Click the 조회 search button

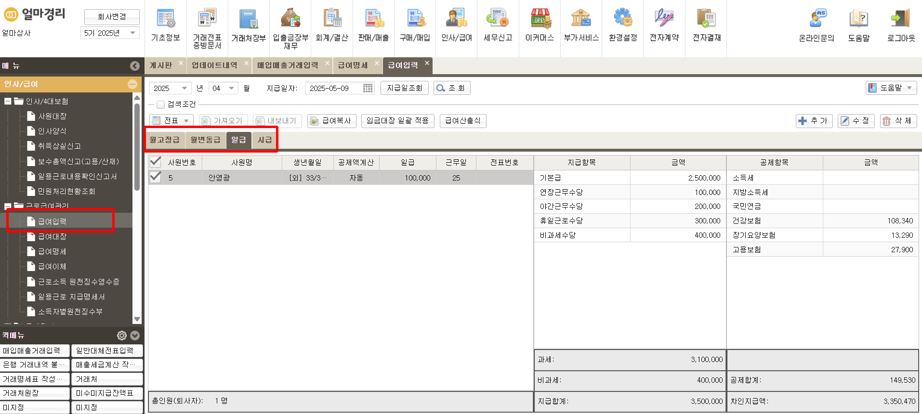[x=452, y=88]
